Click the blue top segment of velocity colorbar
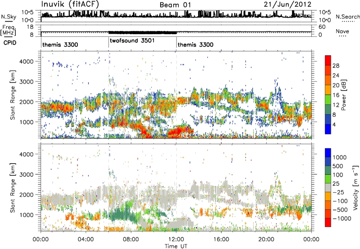Viewport: 360px width, 249px height. 328,153
